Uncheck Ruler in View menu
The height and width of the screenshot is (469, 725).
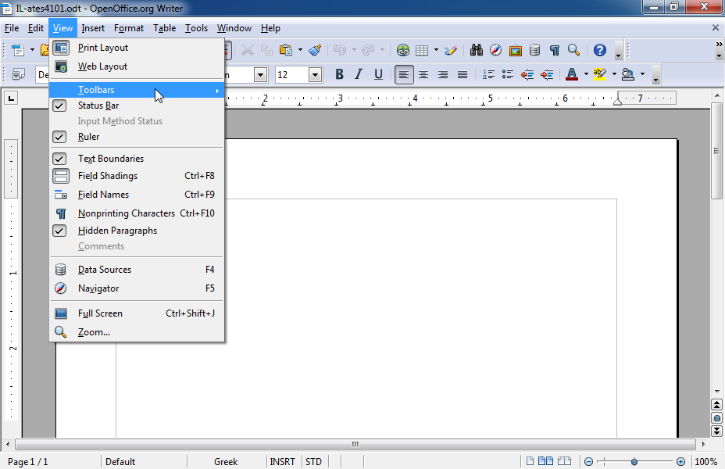[137, 137]
